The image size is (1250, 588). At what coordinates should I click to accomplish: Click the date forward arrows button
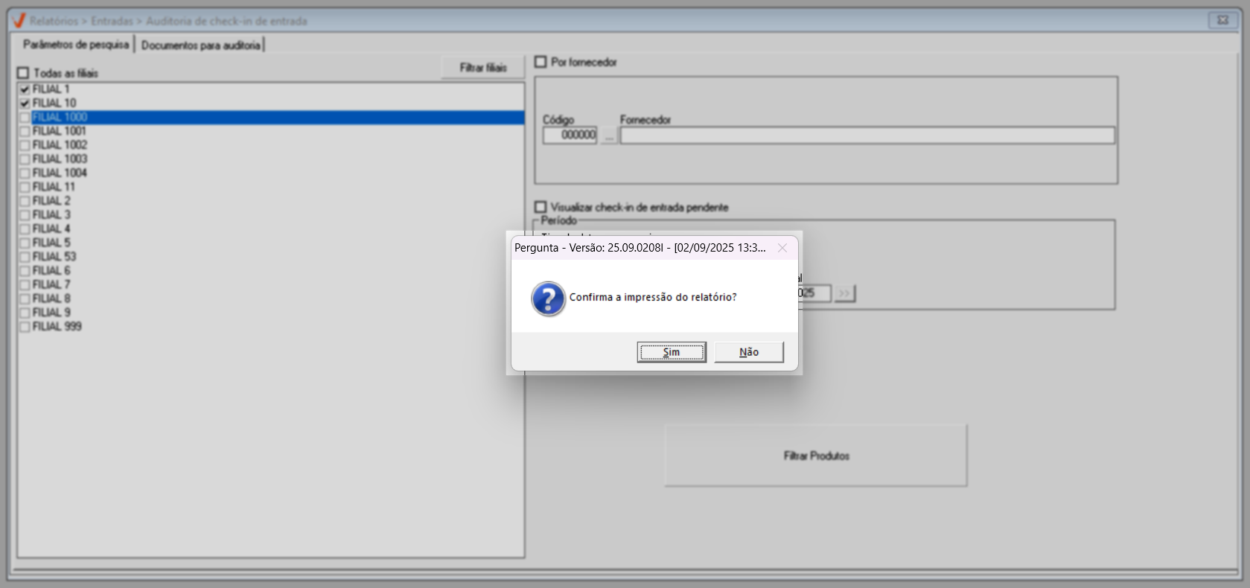844,293
